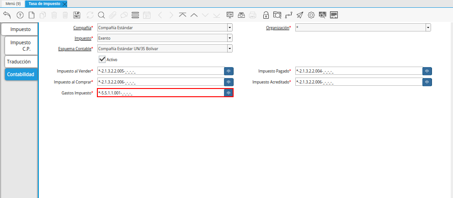453x198 pixels.
Task: Click the Exento combo field
Action: (x=162, y=38)
